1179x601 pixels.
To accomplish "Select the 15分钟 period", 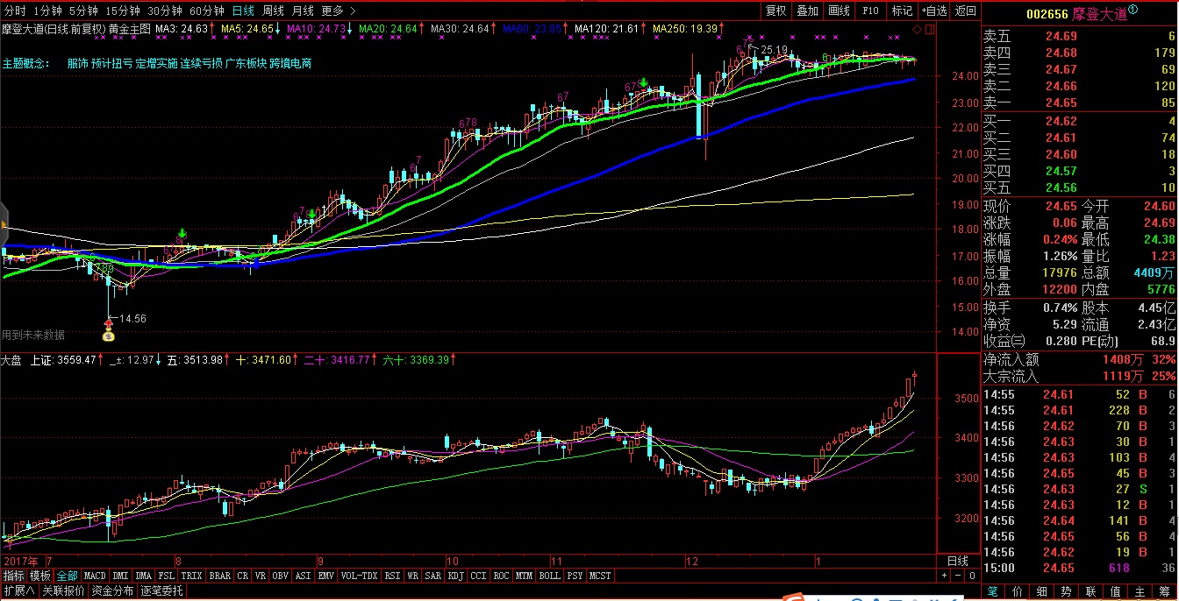I will click(123, 11).
